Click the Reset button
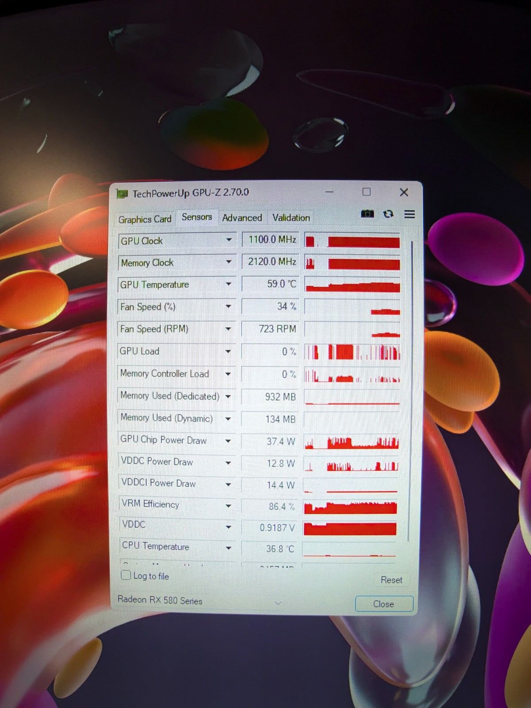 (x=391, y=580)
